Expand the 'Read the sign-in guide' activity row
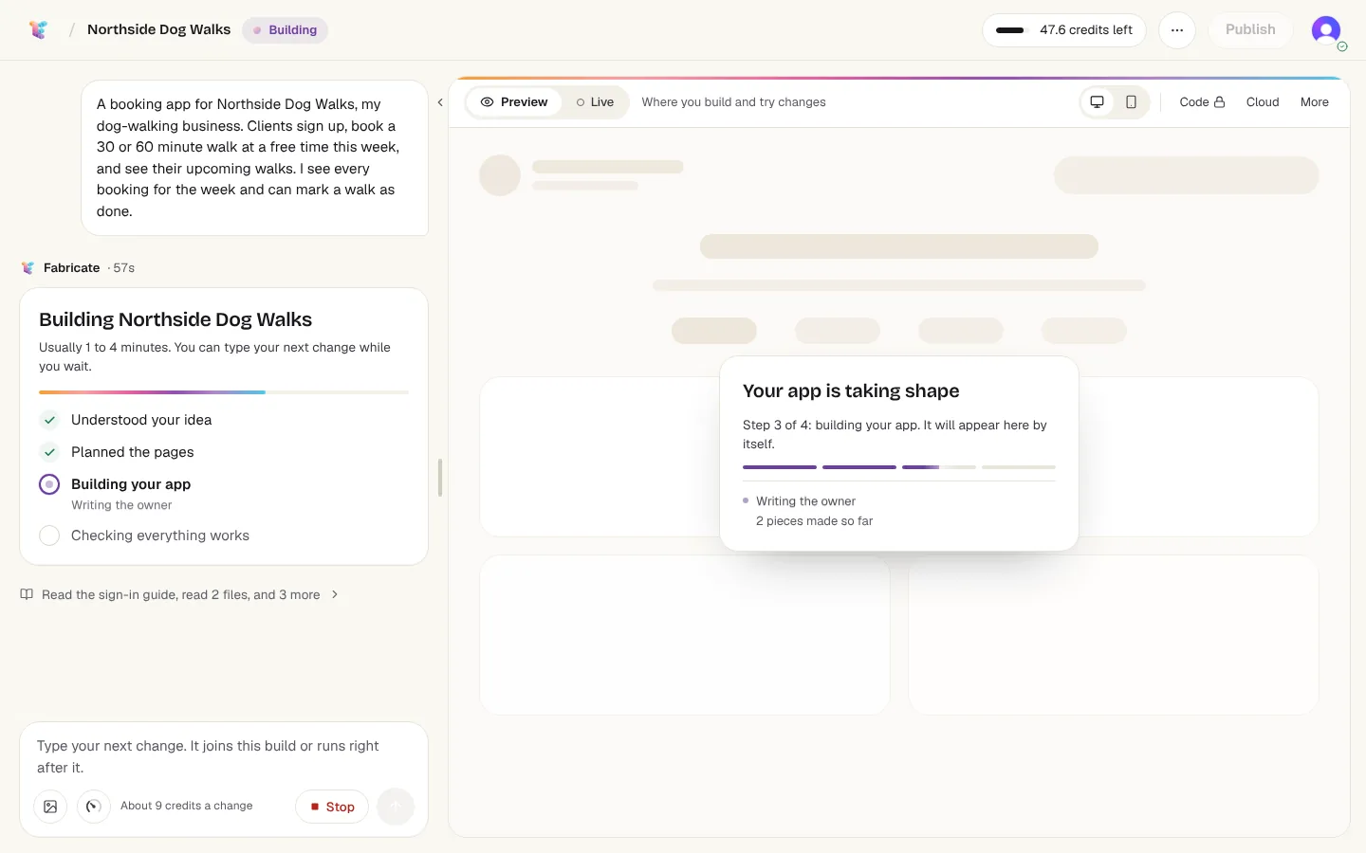The width and height of the screenshot is (1366, 853). pyautogui.click(x=179, y=595)
